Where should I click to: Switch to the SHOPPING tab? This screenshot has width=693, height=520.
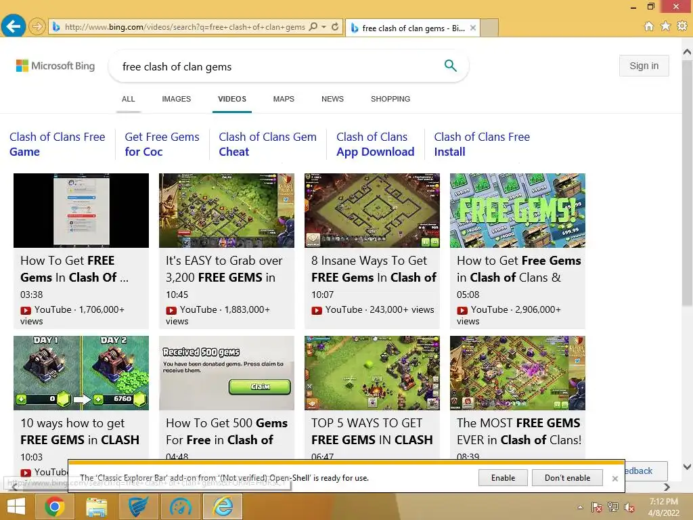click(x=390, y=99)
